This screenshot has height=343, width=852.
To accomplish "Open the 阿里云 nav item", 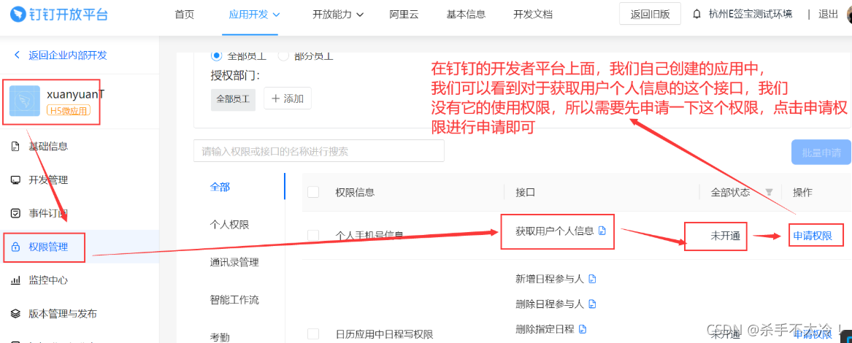I will coord(404,15).
